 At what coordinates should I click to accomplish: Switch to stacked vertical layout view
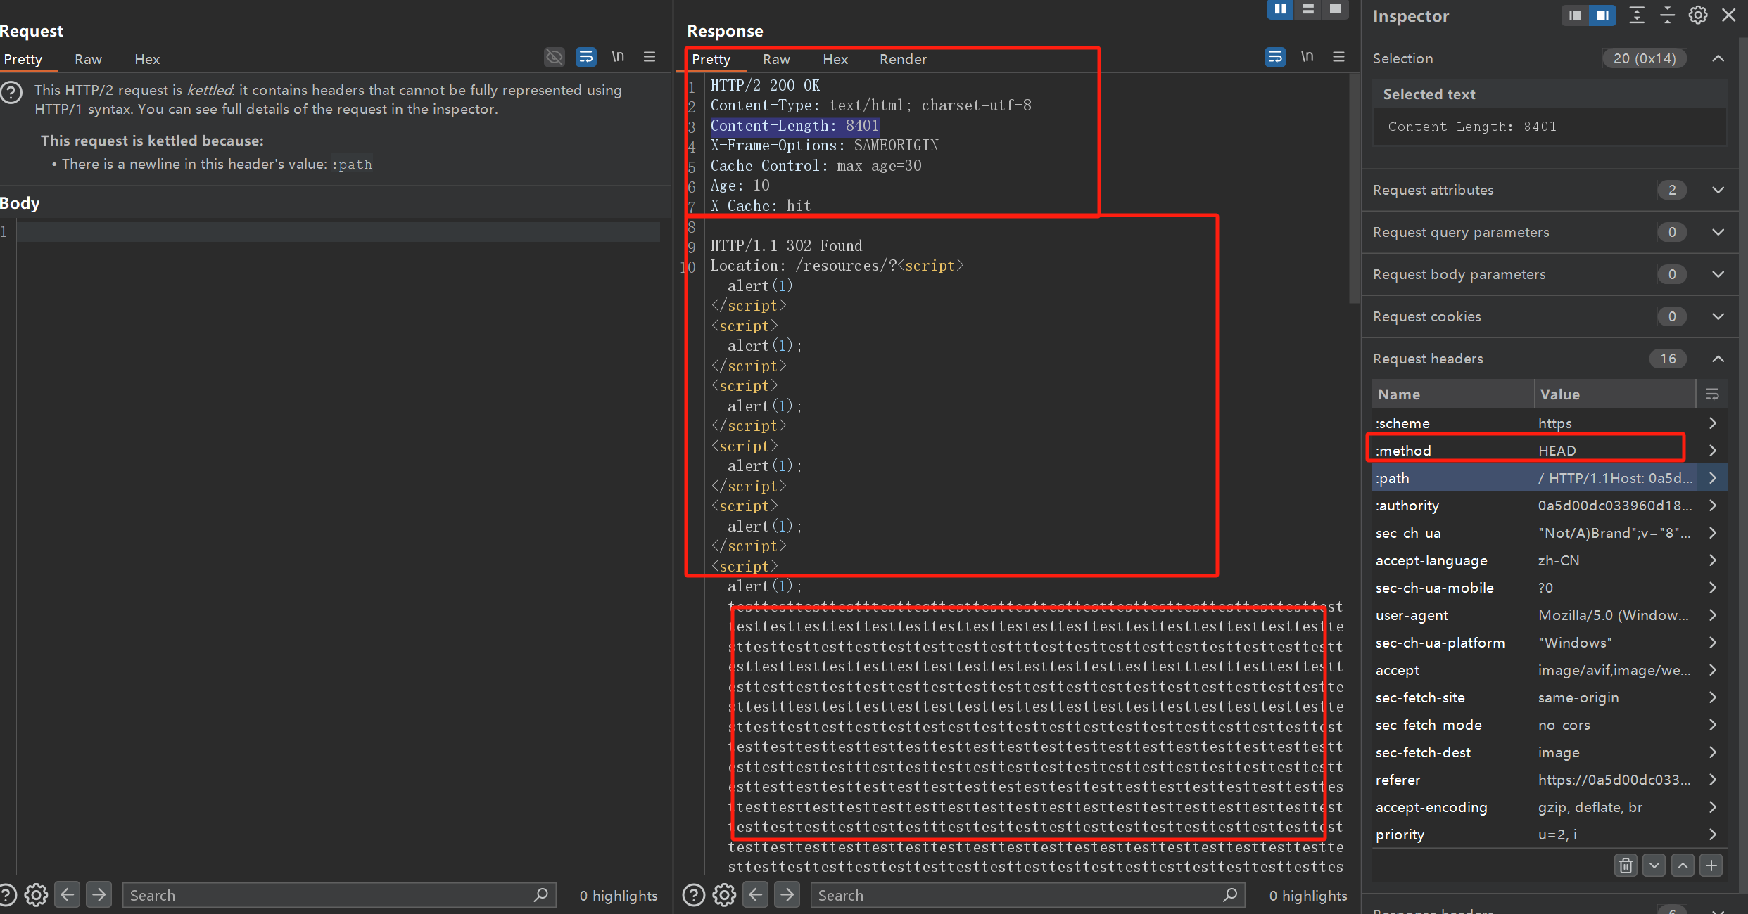click(x=1307, y=9)
